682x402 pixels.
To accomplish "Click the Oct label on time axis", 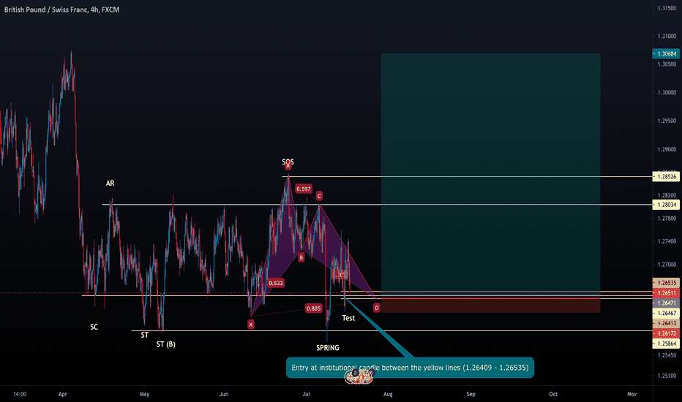I will (x=553, y=394).
